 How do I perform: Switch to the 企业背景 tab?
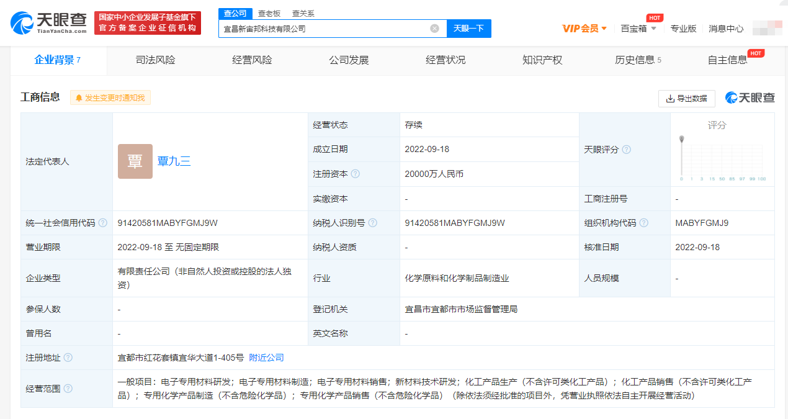click(58, 60)
